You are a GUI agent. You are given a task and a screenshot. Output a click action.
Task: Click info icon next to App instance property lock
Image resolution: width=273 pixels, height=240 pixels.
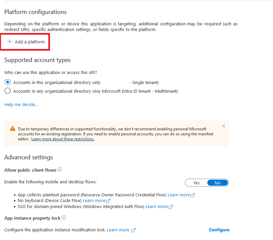tap(64, 218)
